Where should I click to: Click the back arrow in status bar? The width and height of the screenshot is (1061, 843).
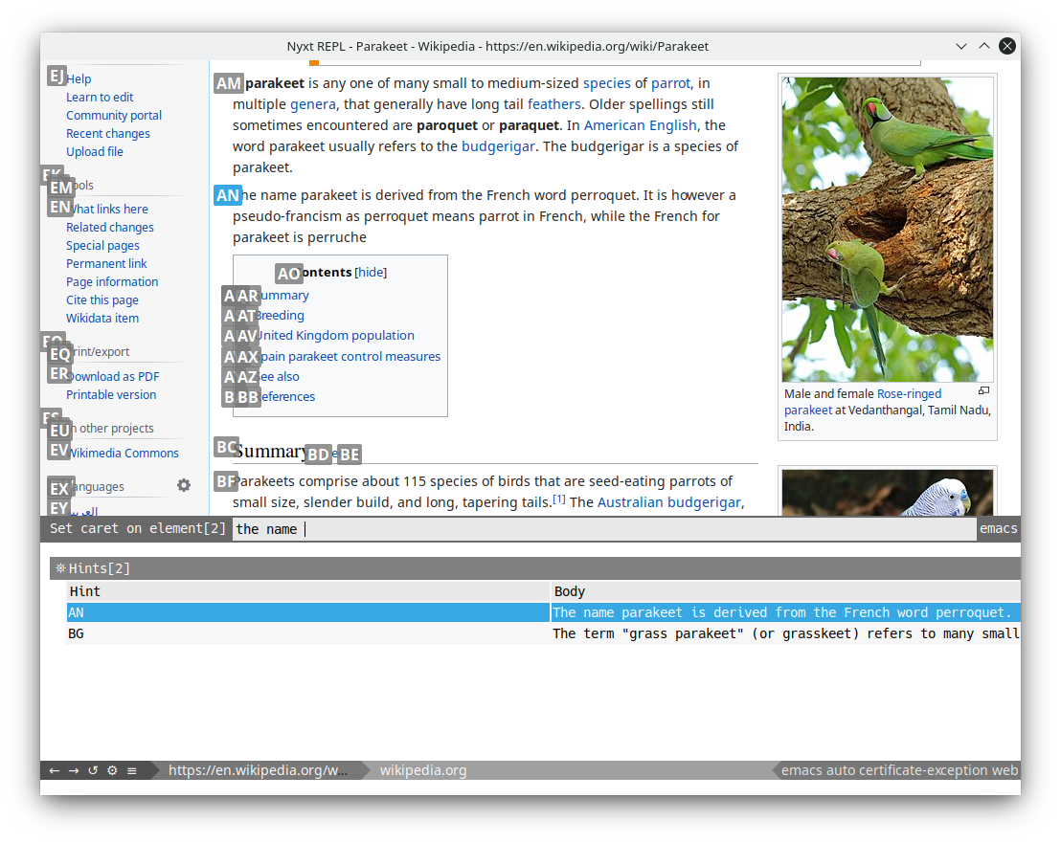55,770
